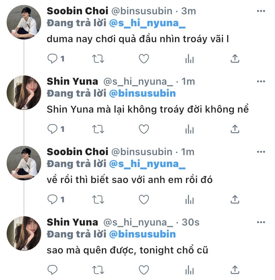
Task: Retweet Soobin's 'duma nay chơi' tweet
Action: click(x=98, y=59)
